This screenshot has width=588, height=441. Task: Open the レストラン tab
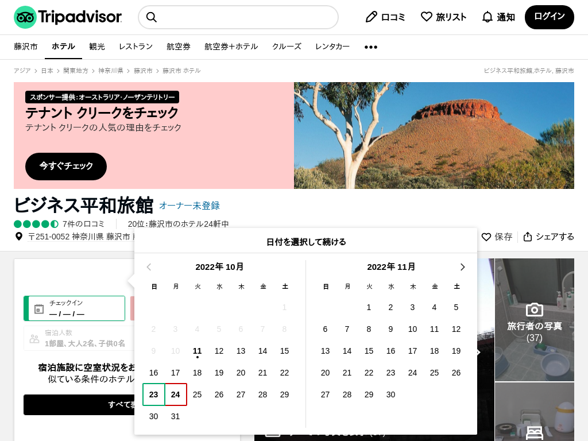click(136, 47)
